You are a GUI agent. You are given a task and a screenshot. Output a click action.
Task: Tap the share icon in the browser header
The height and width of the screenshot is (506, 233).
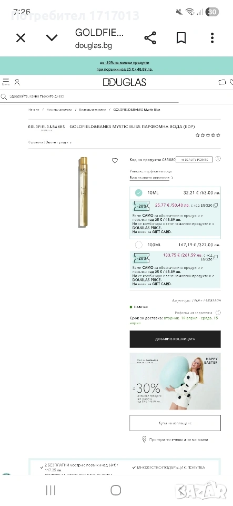coord(150,38)
